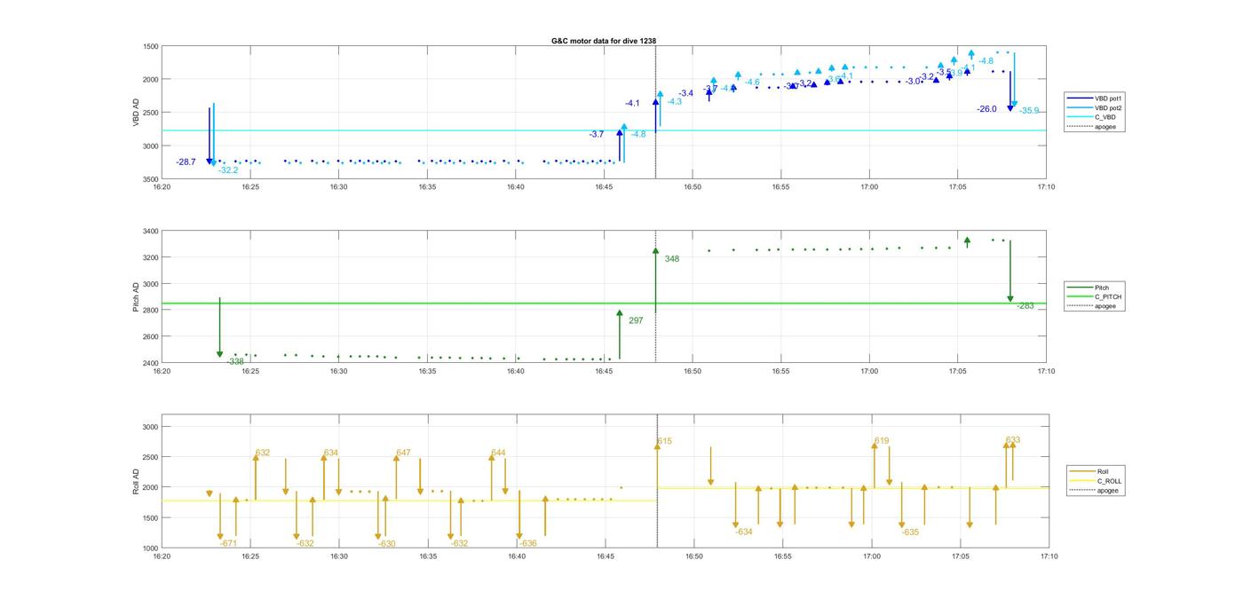Click the "-4.3" VBD data label

pyautogui.click(x=674, y=102)
